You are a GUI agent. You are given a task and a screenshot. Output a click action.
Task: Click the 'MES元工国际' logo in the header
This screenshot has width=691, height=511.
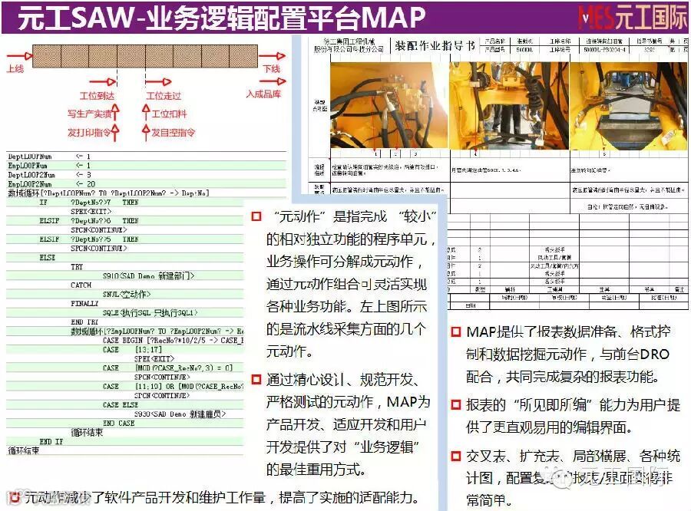point(633,18)
